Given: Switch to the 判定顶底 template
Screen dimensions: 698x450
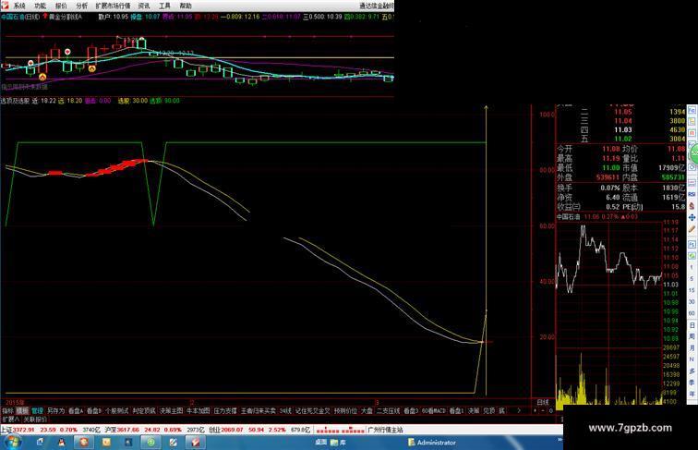Looking at the screenshot, I should pos(144,411).
